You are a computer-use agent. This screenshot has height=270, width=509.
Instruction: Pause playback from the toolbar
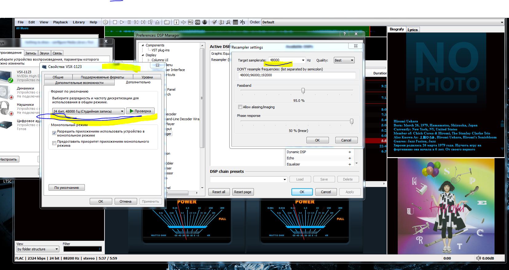[x=129, y=22]
